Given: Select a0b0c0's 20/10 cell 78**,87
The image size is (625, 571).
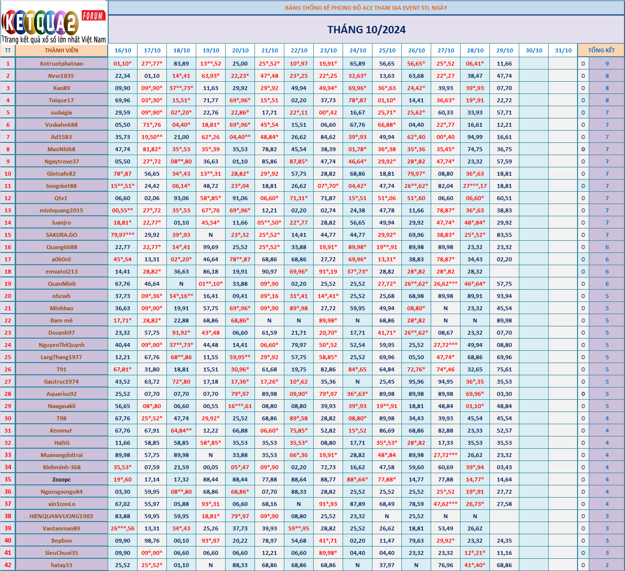Looking at the screenshot, I should pos(240,259).
